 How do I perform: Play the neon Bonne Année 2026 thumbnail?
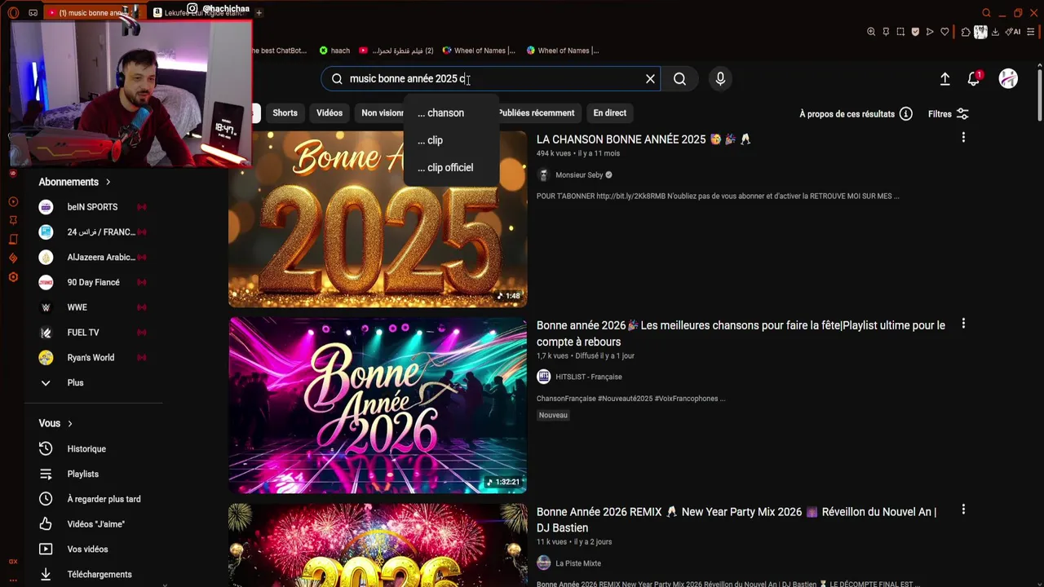(378, 405)
